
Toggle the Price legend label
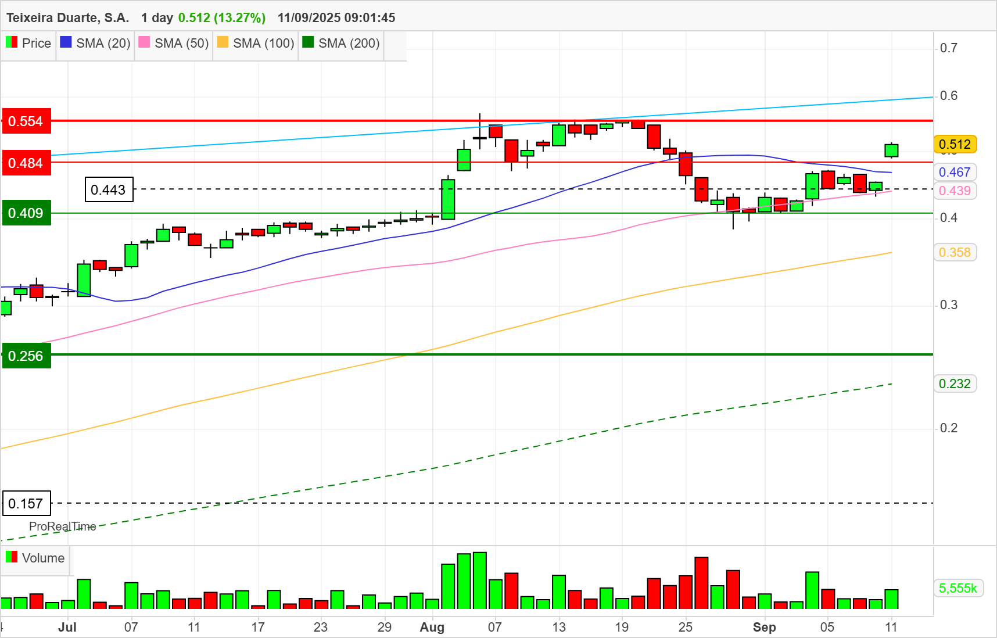(x=37, y=43)
